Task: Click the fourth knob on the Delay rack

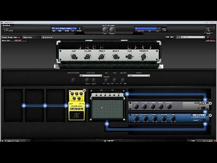Action: tap(160, 106)
